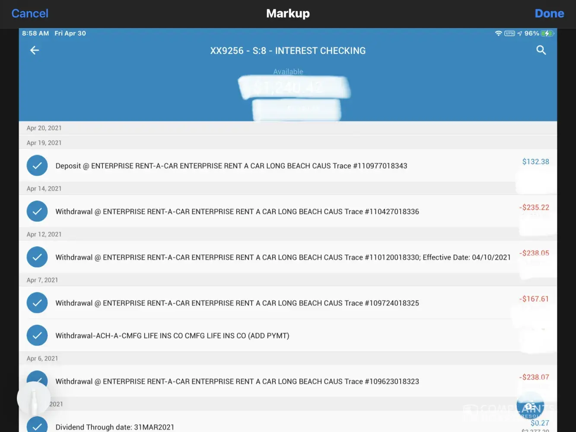Tap the -$238.05 withdrawal amount

(534, 253)
